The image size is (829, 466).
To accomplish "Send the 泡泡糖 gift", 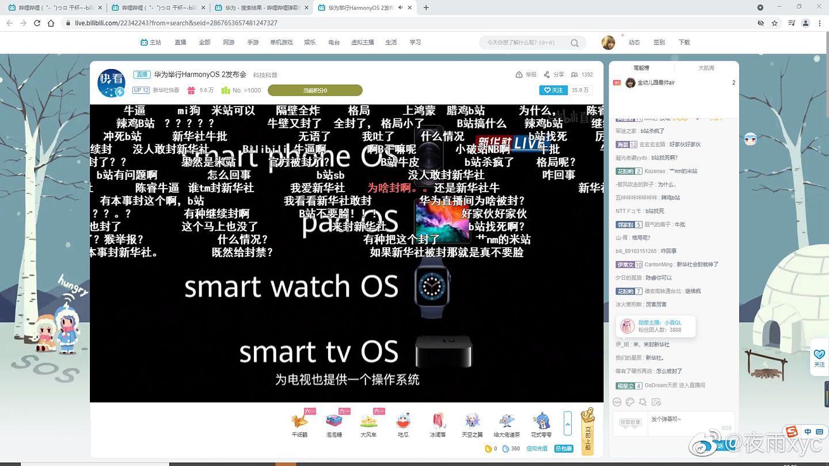I will point(334,424).
